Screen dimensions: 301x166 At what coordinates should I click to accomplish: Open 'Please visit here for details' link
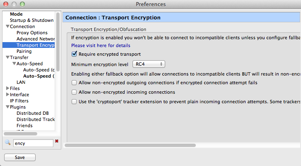pyautogui.click(x=101, y=45)
